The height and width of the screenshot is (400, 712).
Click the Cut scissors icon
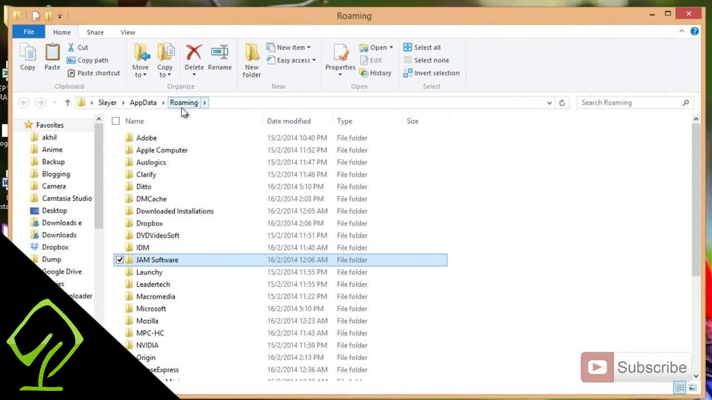point(71,47)
